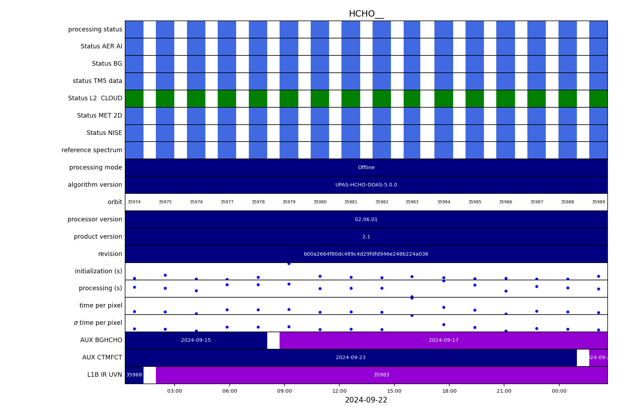
Task: Select the revision hash bar
Action: 366,254
